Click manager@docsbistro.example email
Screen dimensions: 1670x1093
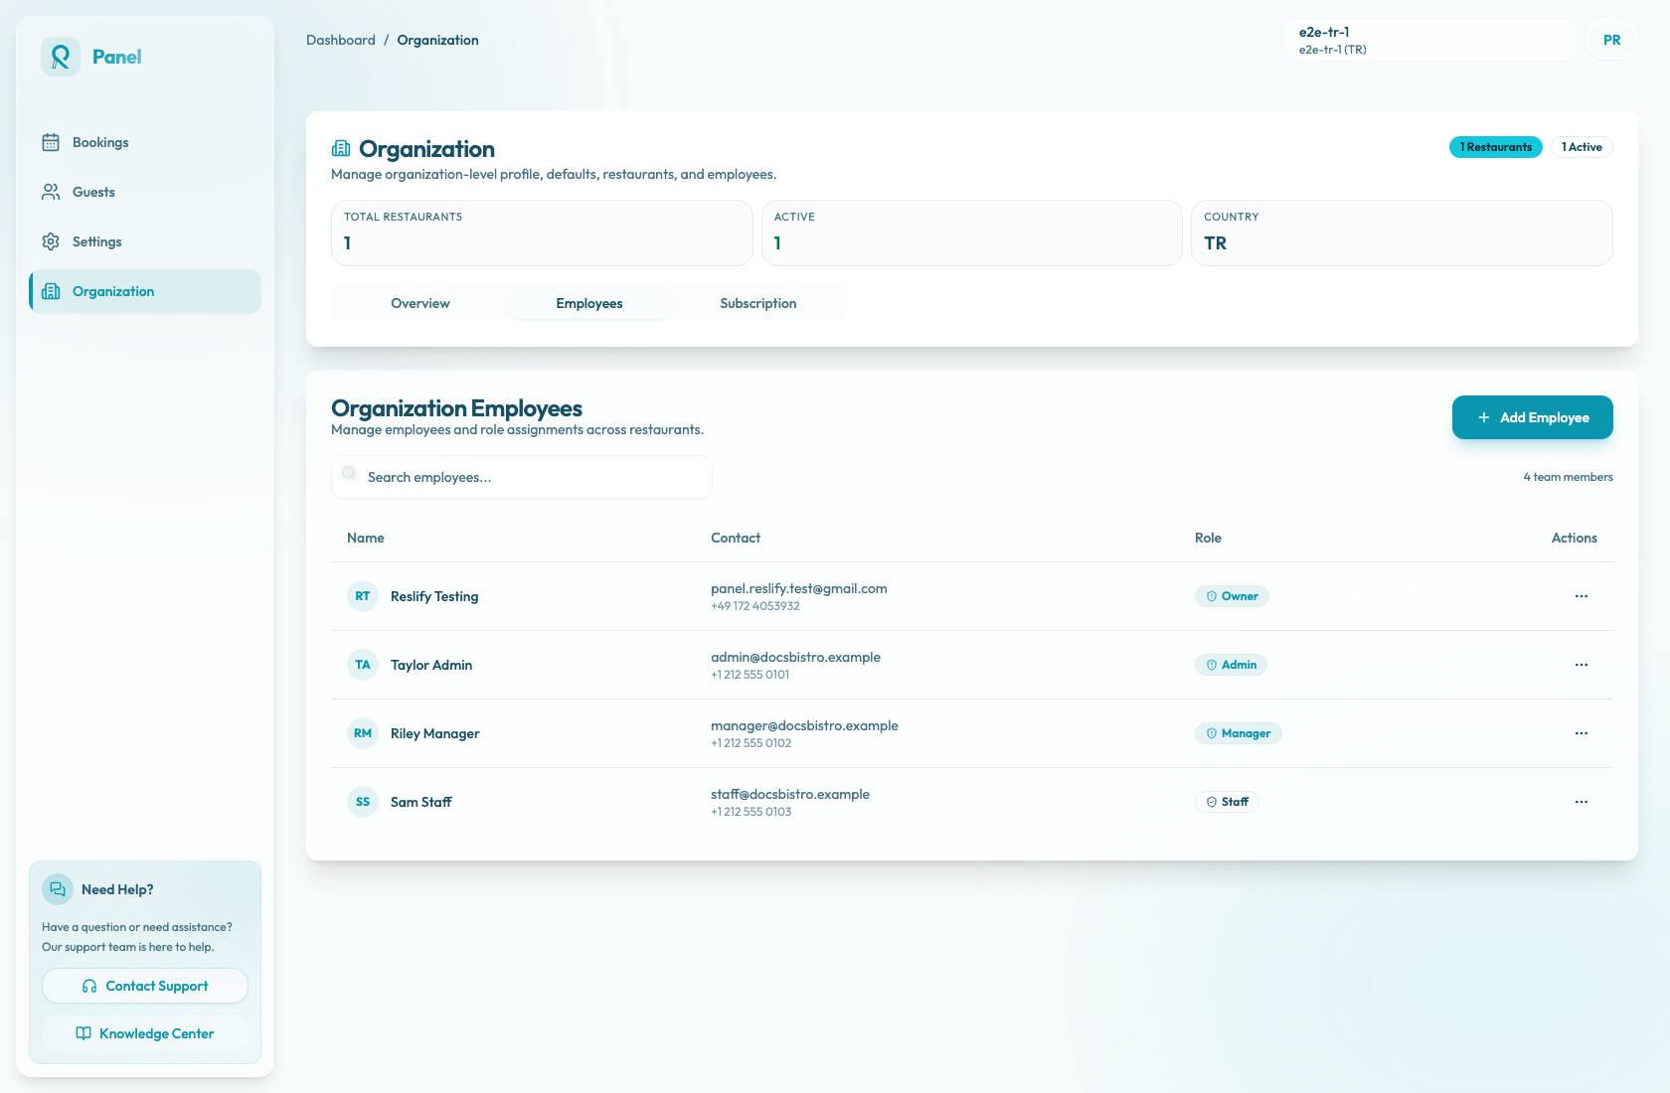(804, 725)
